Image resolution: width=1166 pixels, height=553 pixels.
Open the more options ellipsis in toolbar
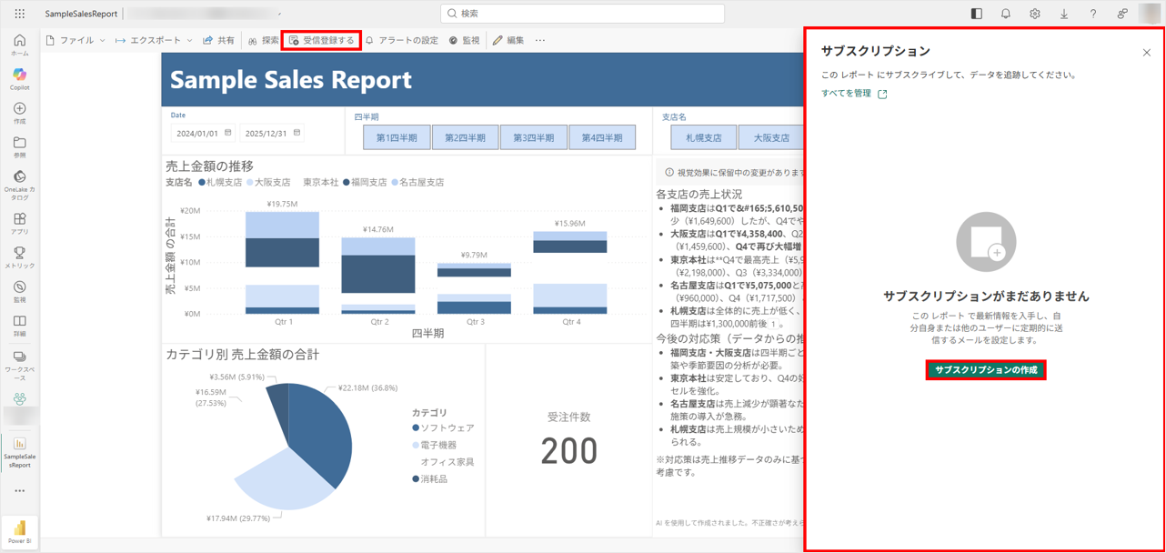(x=540, y=40)
